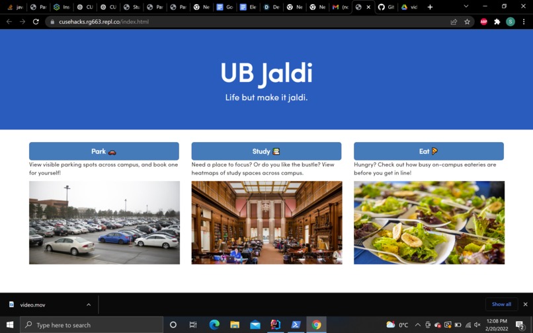Expand the video.mov download options chevron
Viewport: 533px width, 333px height.
point(89,305)
